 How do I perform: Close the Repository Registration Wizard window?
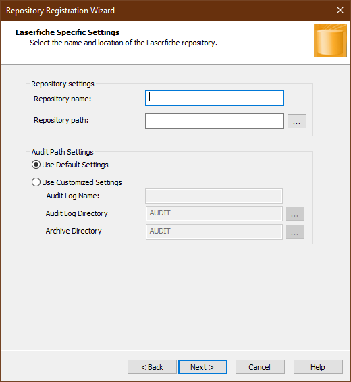(x=340, y=10)
